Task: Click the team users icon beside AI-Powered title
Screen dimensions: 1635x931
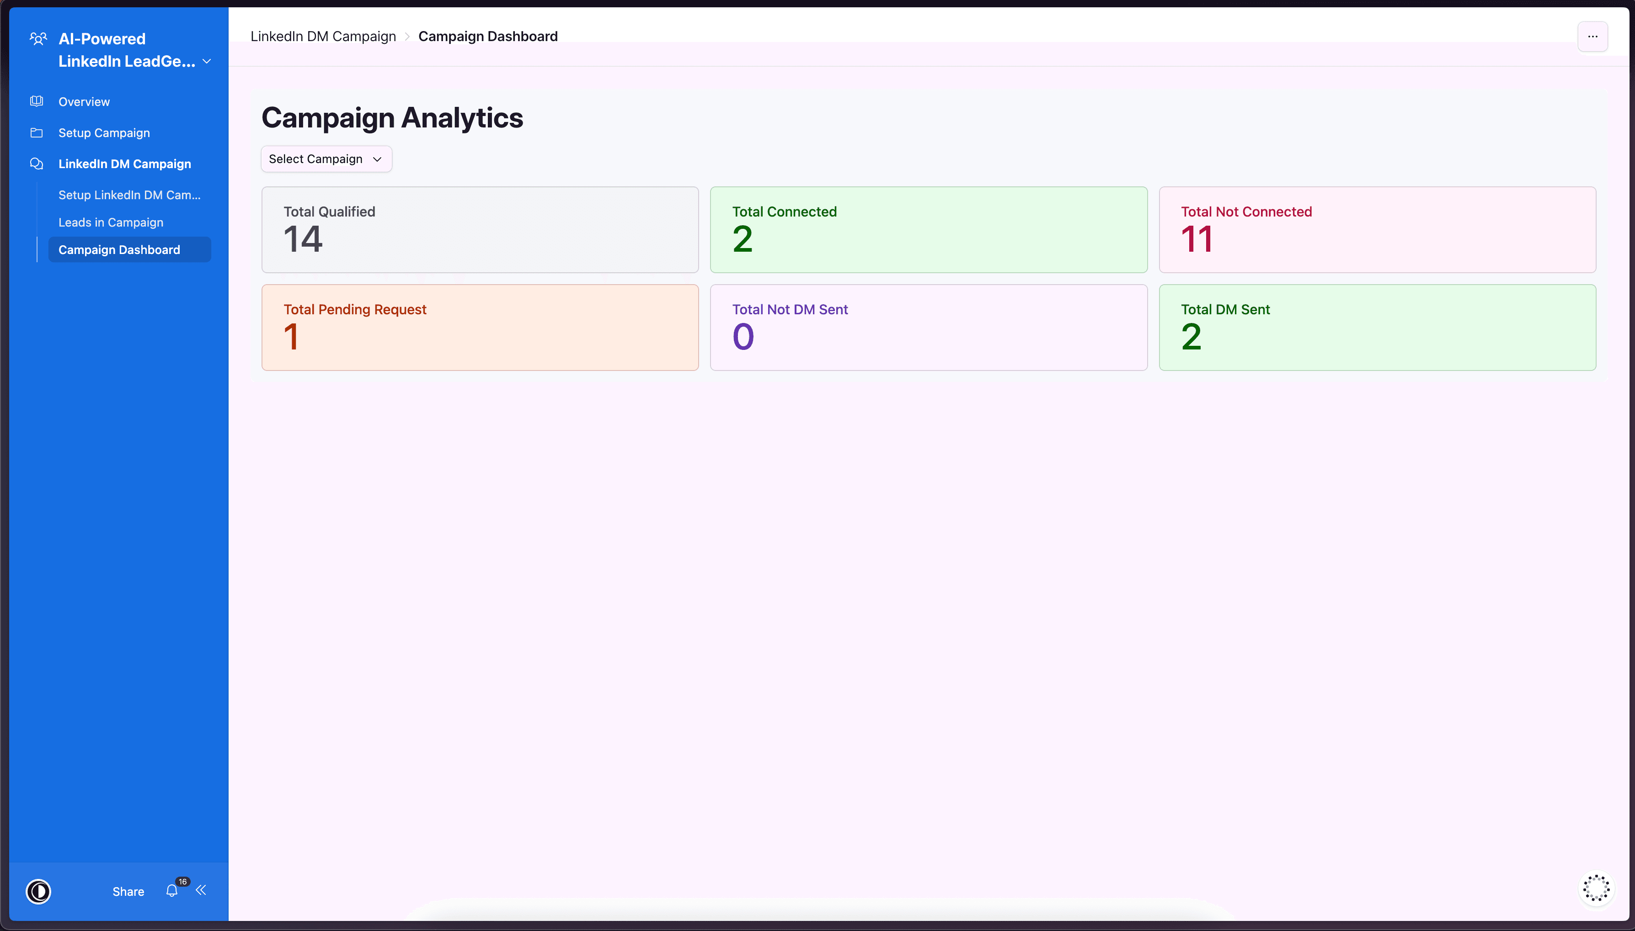Action: [38, 39]
